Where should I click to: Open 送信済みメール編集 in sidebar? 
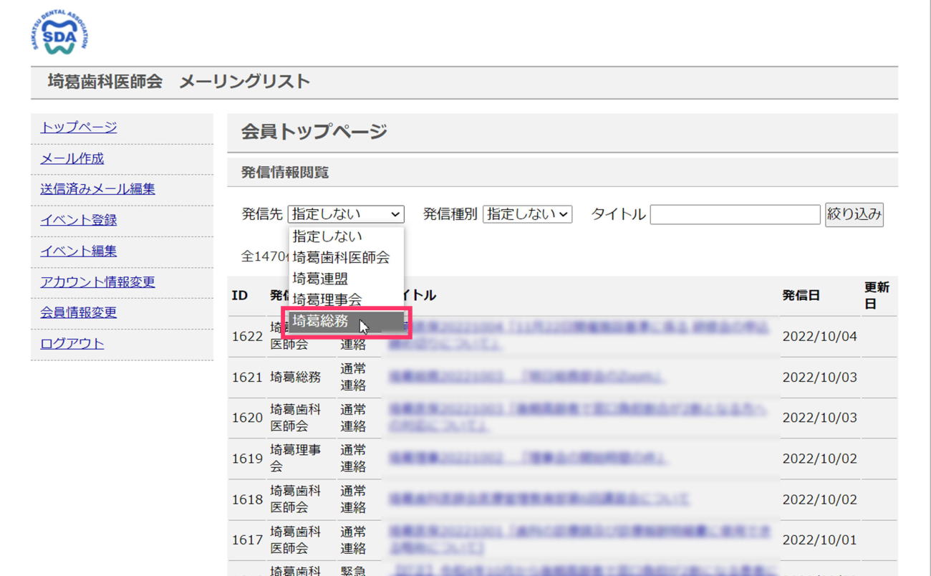click(x=97, y=189)
